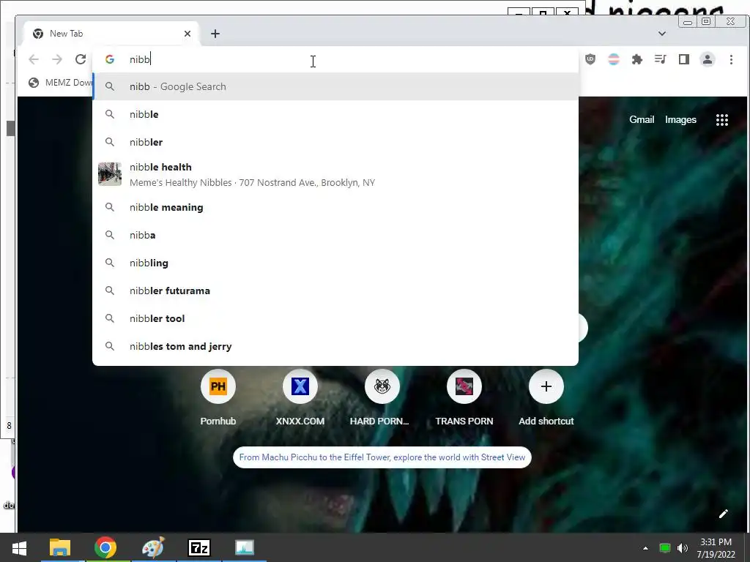The image size is (750, 562).
Task: Open the volume speaker tray icon
Action: pyautogui.click(x=683, y=548)
